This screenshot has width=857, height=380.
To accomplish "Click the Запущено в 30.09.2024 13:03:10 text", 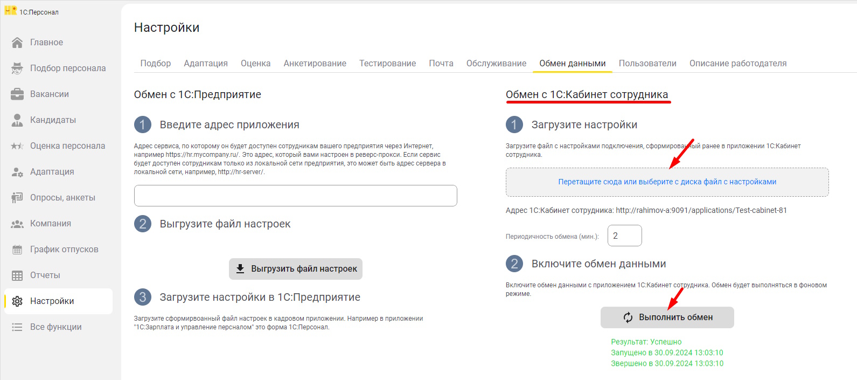I will coord(667,353).
